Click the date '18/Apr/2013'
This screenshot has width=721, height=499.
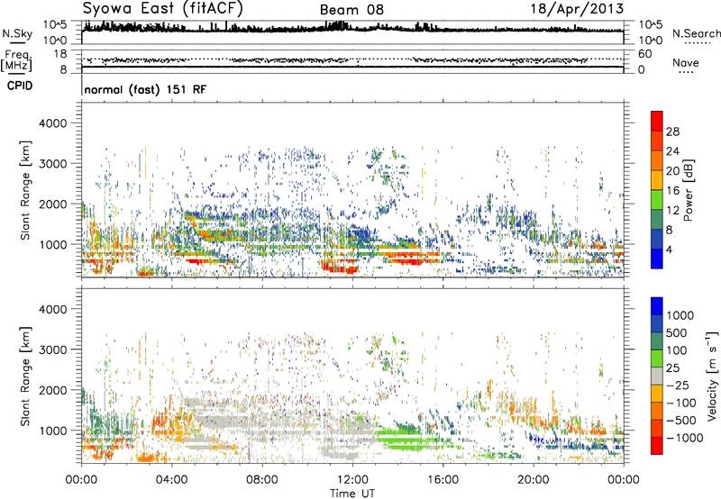point(578,9)
